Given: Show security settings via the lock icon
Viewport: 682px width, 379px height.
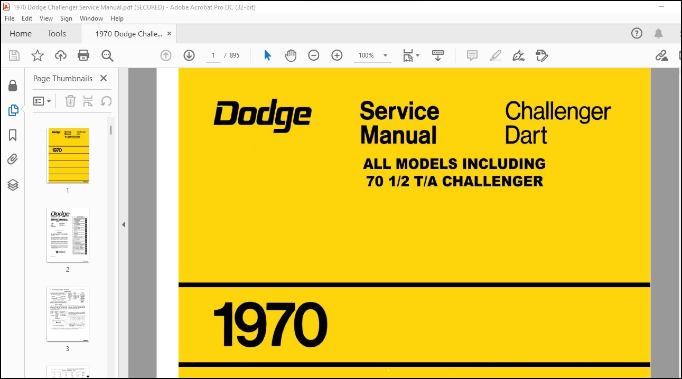Looking at the screenshot, I should pos(13,86).
